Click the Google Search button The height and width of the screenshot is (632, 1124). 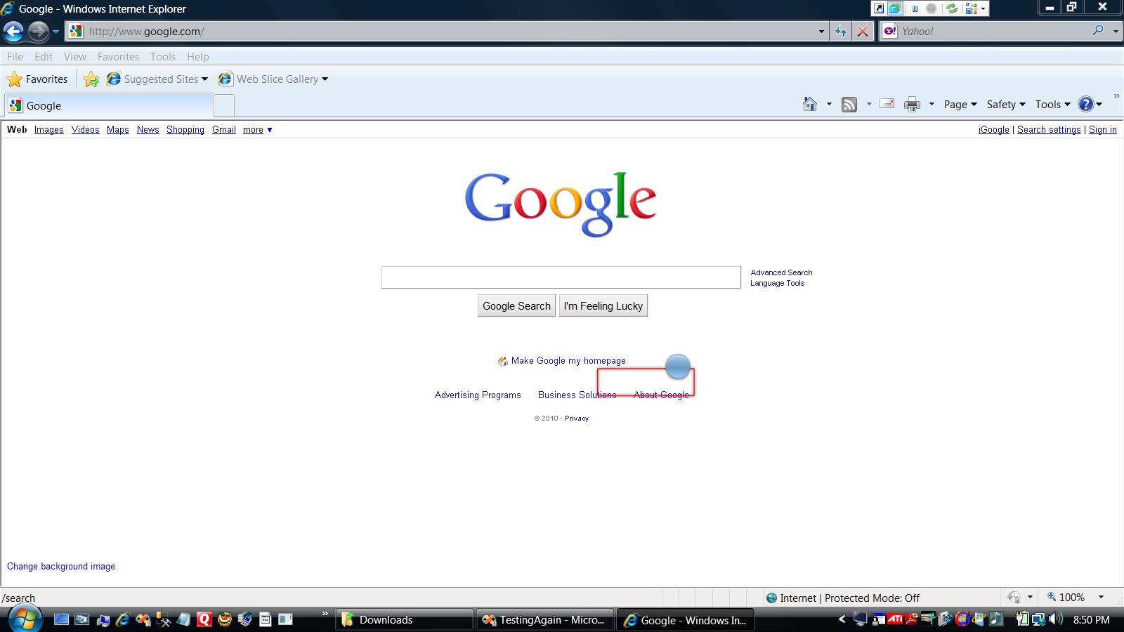click(x=516, y=306)
